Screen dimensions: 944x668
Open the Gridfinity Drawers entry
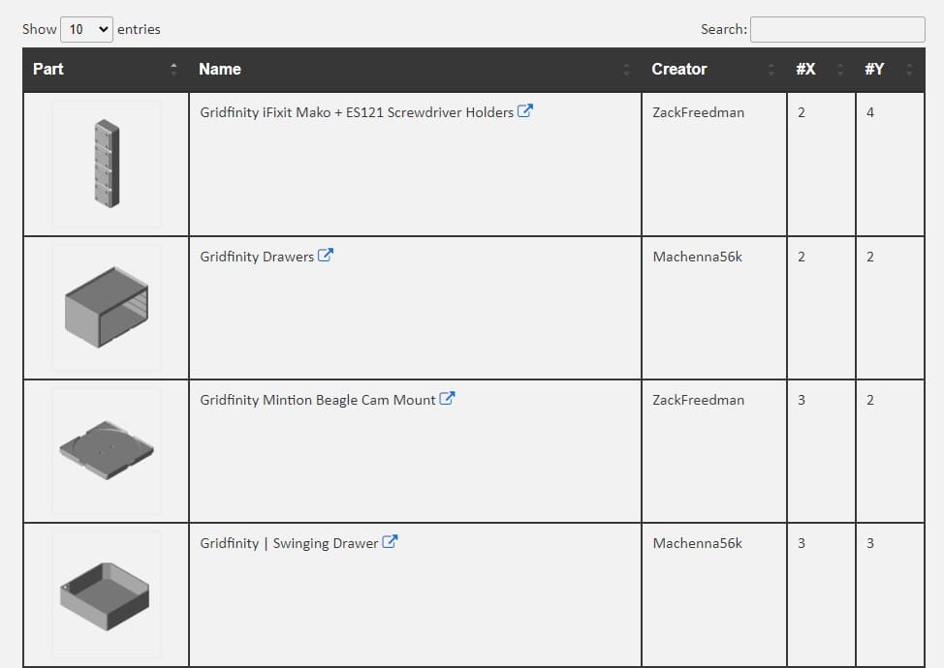[x=257, y=257]
